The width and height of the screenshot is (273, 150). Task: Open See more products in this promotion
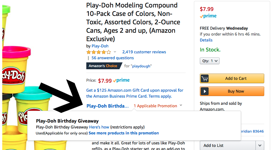click(x=124, y=133)
